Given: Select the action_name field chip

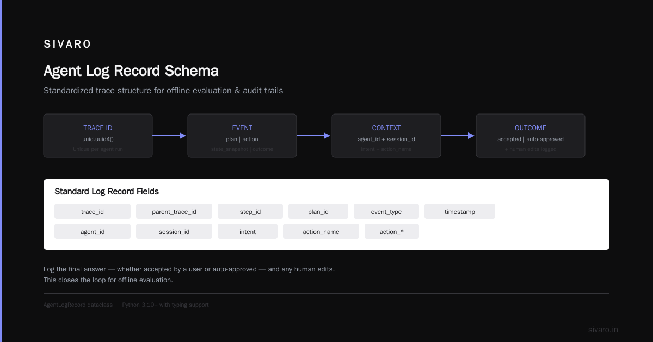Looking at the screenshot, I should pyautogui.click(x=321, y=231).
